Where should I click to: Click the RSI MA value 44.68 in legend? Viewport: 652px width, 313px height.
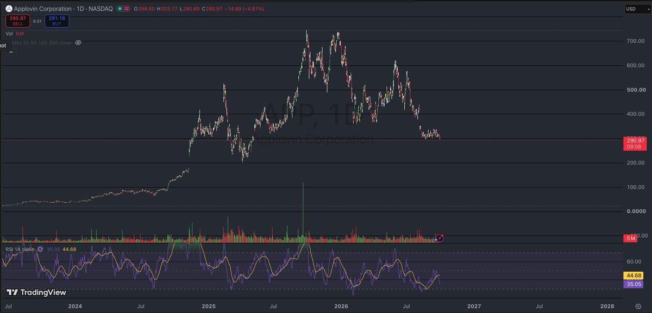[x=69, y=249]
